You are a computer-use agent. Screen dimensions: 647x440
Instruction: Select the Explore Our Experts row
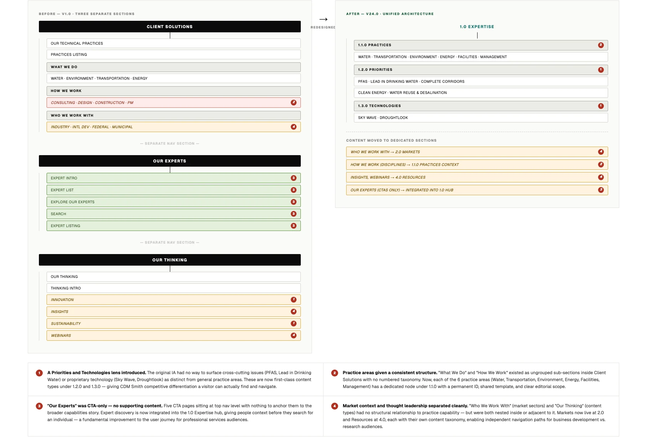click(174, 202)
